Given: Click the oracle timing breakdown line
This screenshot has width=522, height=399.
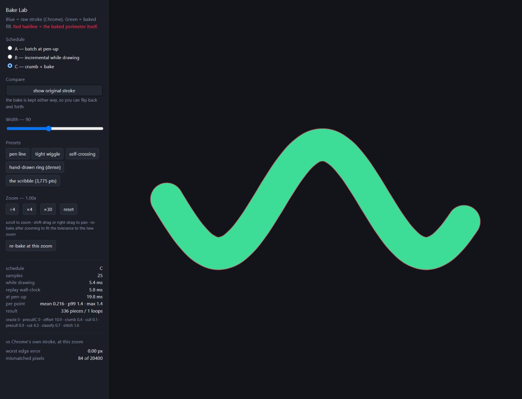Looking at the screenshot, I should (53, 322).
